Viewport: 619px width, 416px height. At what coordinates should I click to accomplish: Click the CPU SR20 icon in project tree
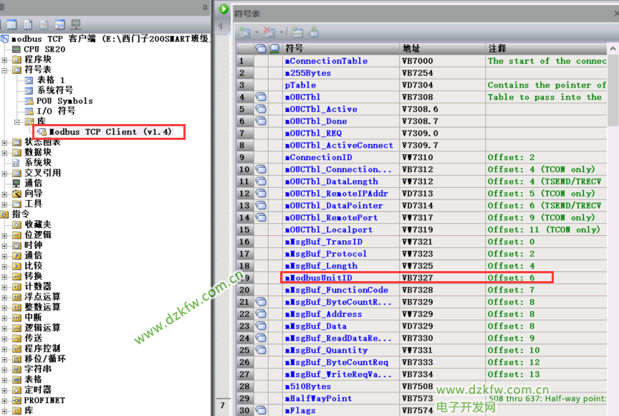point(16,49)
